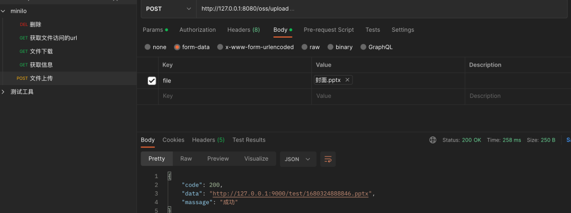Select the GraphQL body option

[x=363, y=47]
